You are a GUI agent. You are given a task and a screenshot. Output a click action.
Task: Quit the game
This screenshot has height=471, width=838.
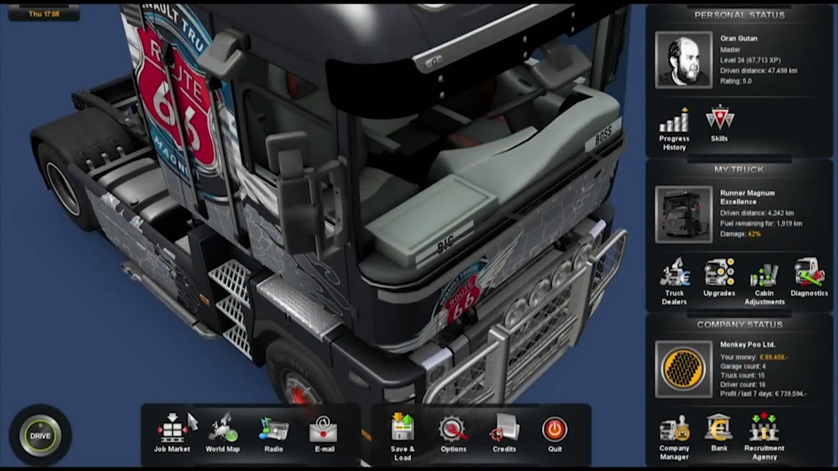[x=555, y=432]
